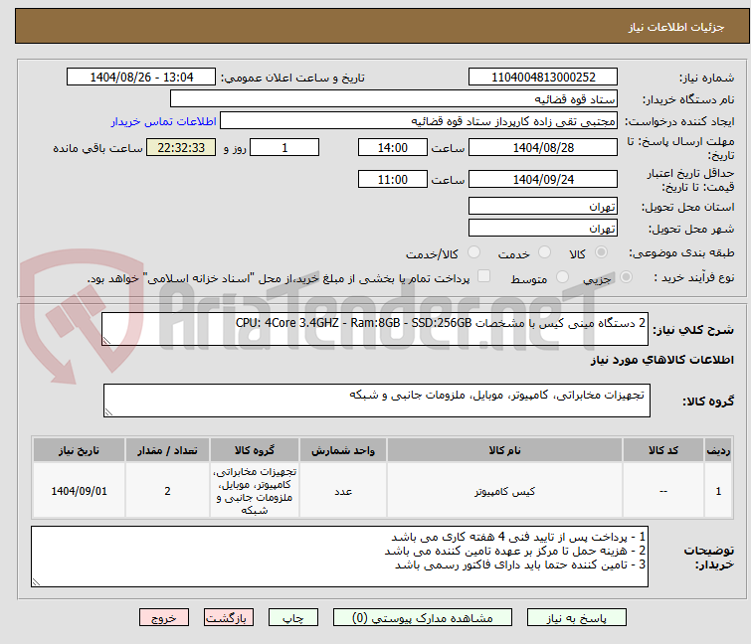Click the row number cell 1

[718, 491]
